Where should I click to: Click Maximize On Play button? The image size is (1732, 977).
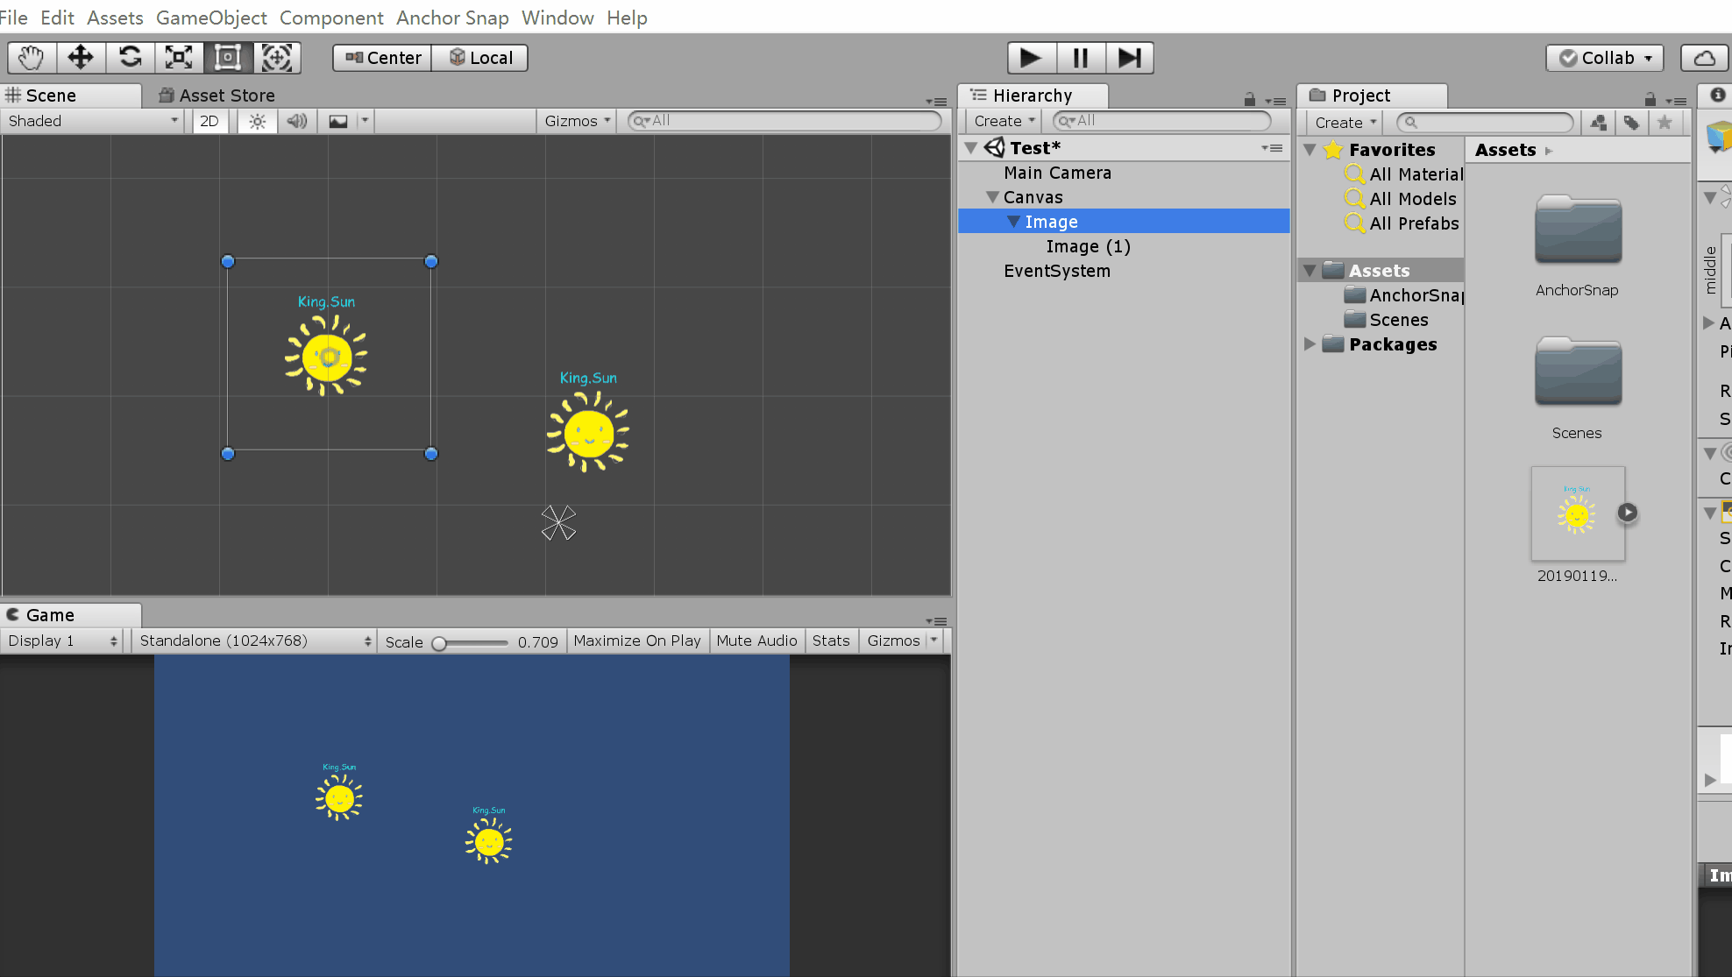[x=636, y=641]
